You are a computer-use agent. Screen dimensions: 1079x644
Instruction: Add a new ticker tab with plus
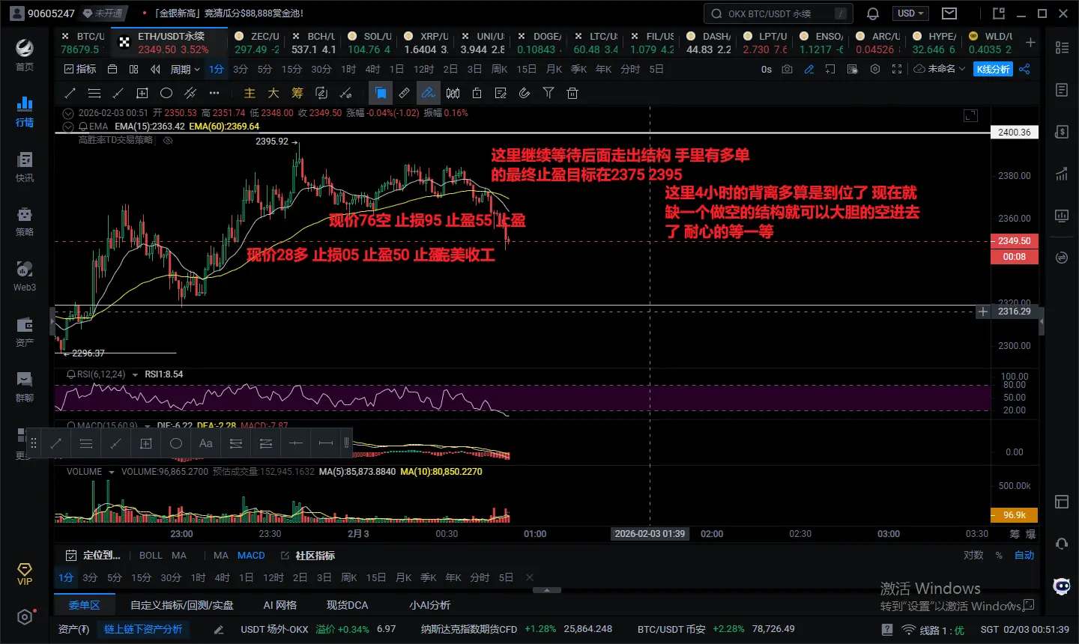[x=1031, y=43]
